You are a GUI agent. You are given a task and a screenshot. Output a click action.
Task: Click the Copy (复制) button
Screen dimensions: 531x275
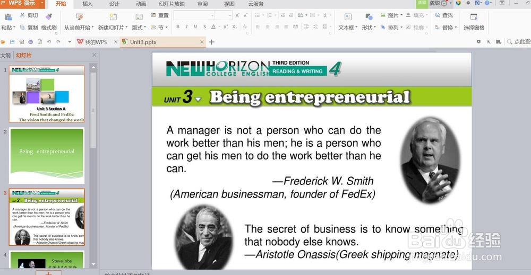[x=29, y=28]
